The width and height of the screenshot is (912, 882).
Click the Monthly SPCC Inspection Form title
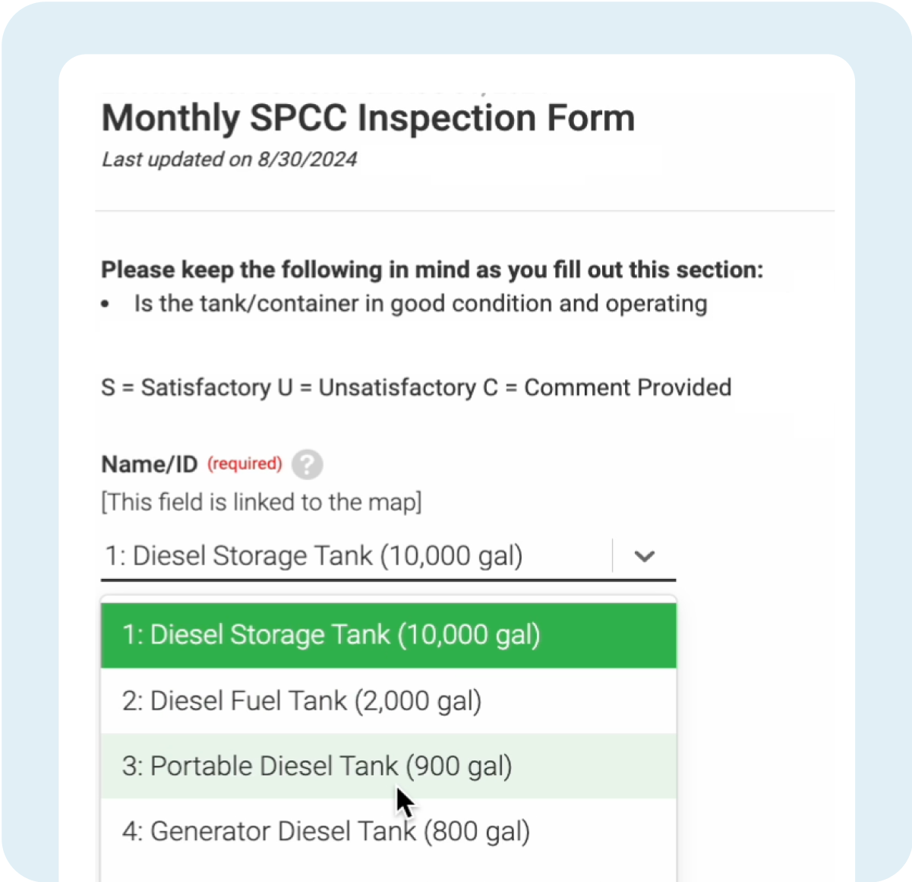(x=368, y=119)
